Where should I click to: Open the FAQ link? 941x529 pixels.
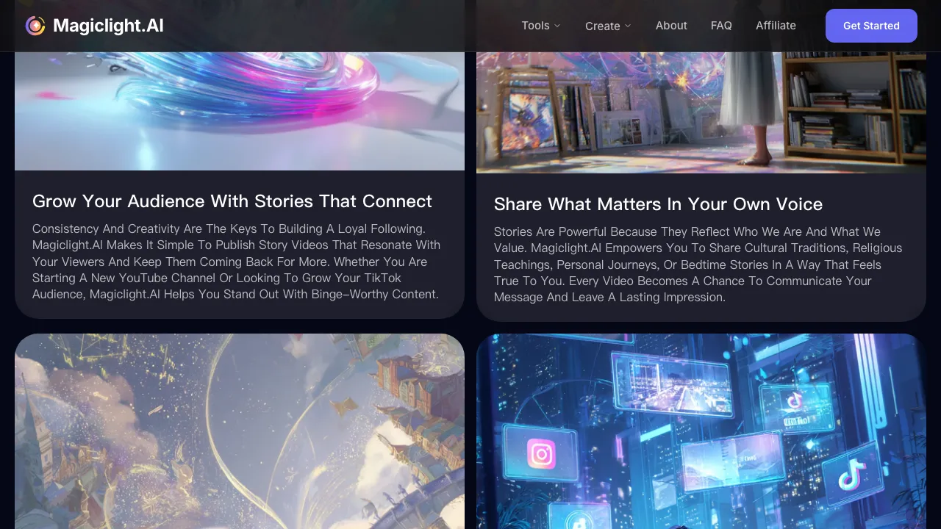pyautogui.click(x=721, y=26)
